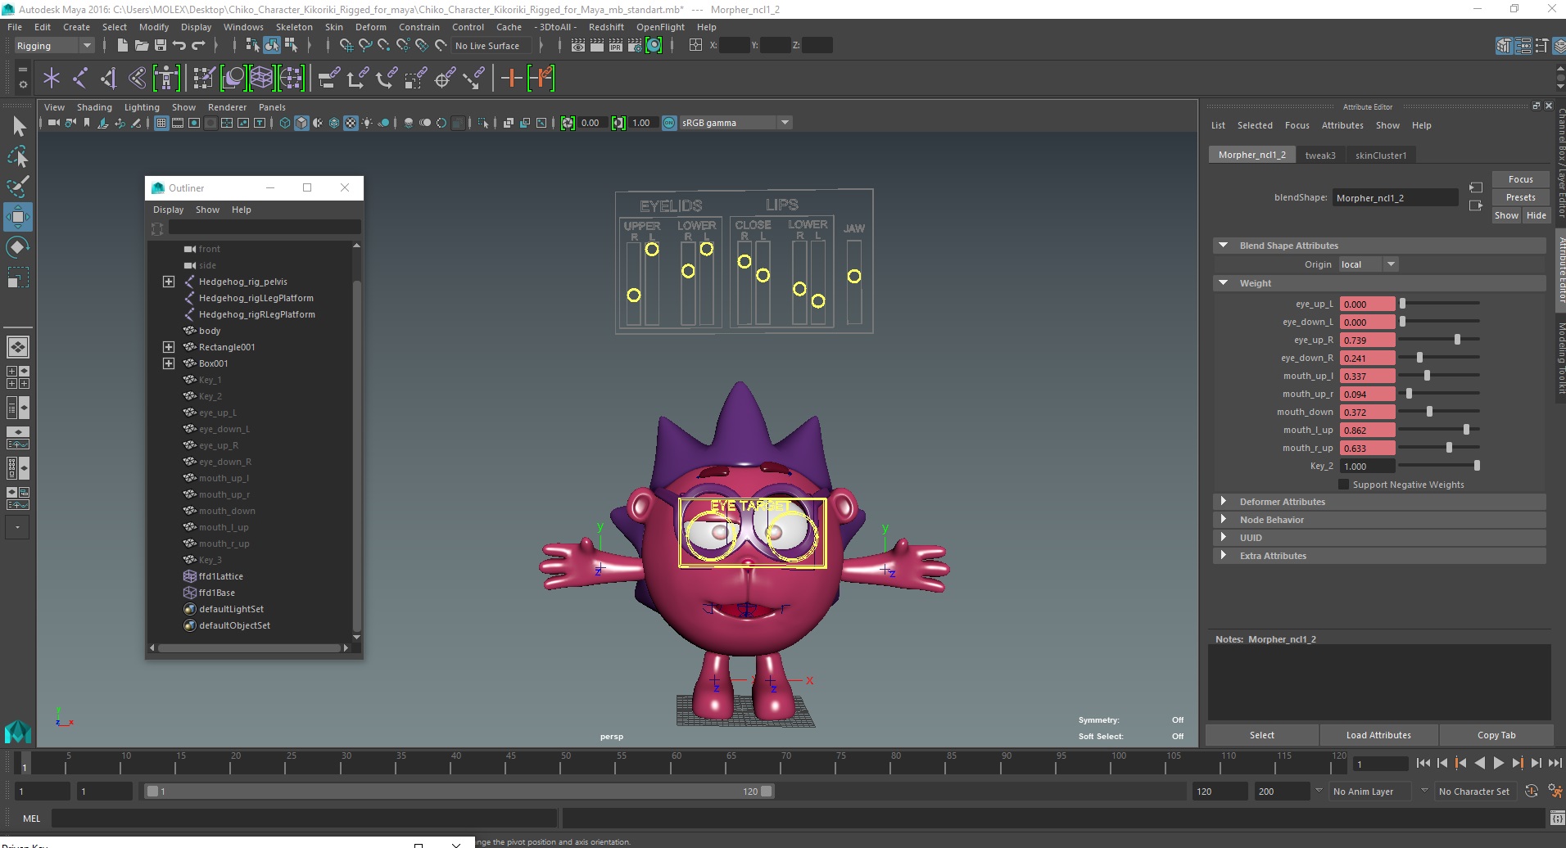Choose the Move tool in toolbox

18,217
